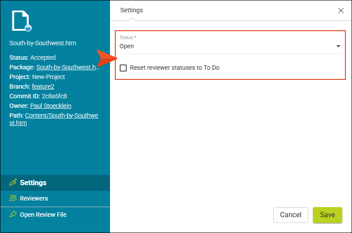This screenshot has height=233, width=352.
Task: Close the Settings dialog with the X
Action: (341, 11)
